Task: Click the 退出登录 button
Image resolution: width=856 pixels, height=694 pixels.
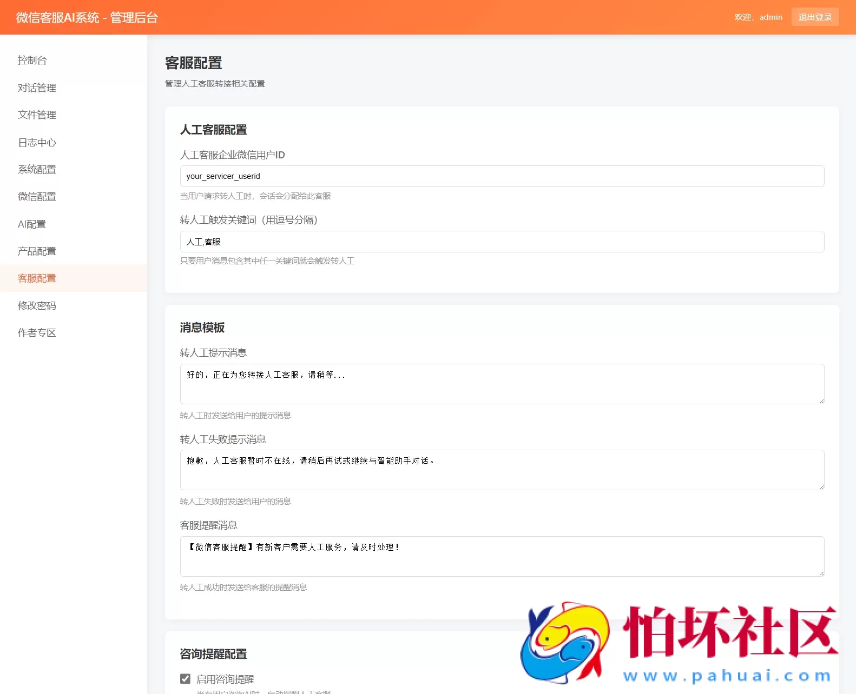Action: 815,17
